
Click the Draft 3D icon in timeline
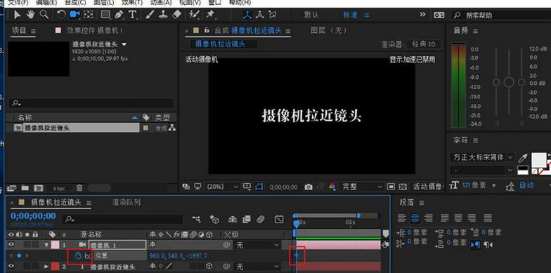pyautogui.click(x=214, y=219)
